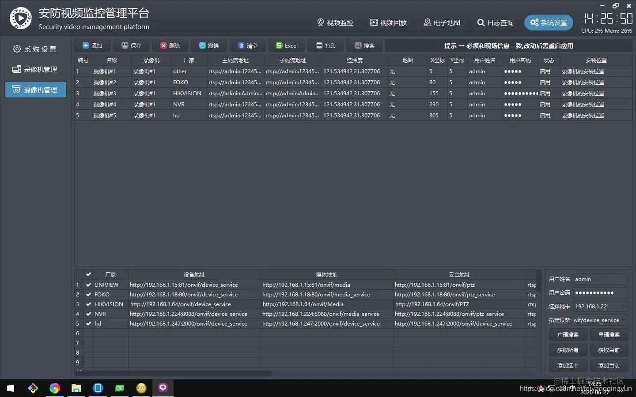Click the 添加当前 add current button
Viewport: 636px width, 397px height.
click(x=609, y=365)
